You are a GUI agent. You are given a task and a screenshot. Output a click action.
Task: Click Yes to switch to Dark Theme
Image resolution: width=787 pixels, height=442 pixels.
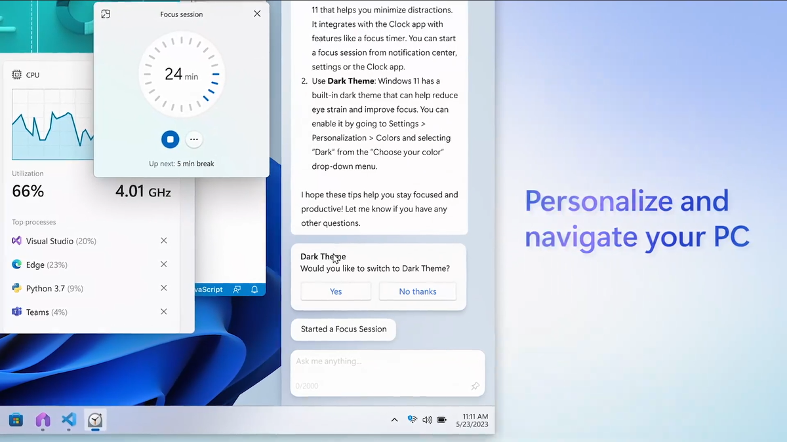click(x=336, y=291)
